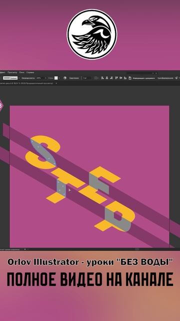Click Vertical Align Bottom icon
The image size is (180, 321).
125,78
